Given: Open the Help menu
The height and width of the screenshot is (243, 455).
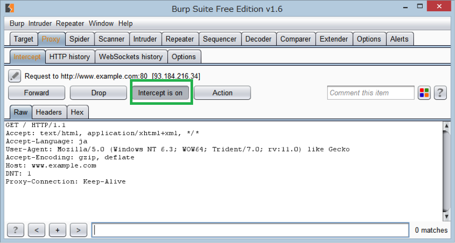Looking at the screenshot, I should (x=125, y=24).
